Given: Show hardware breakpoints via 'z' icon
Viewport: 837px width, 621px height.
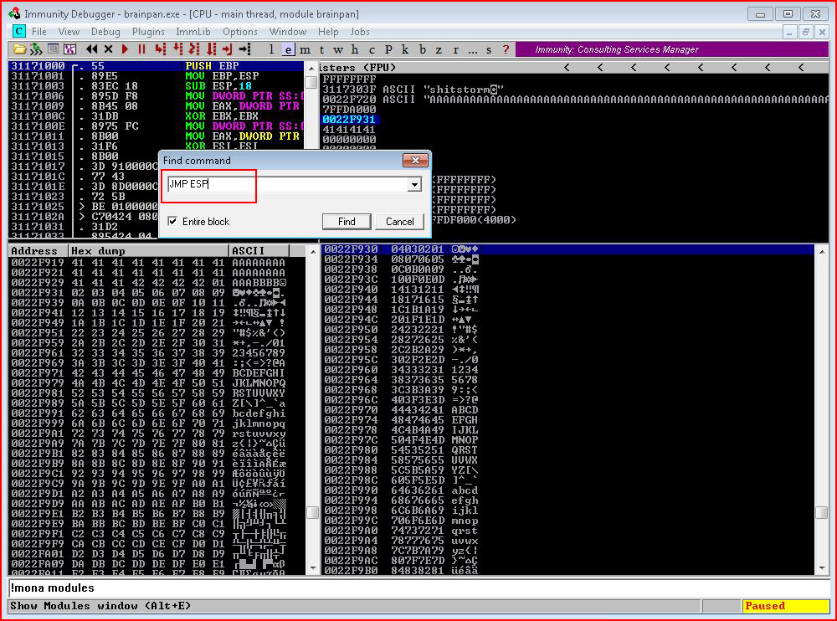Looking at the screenshot, I should pos(439,49).
